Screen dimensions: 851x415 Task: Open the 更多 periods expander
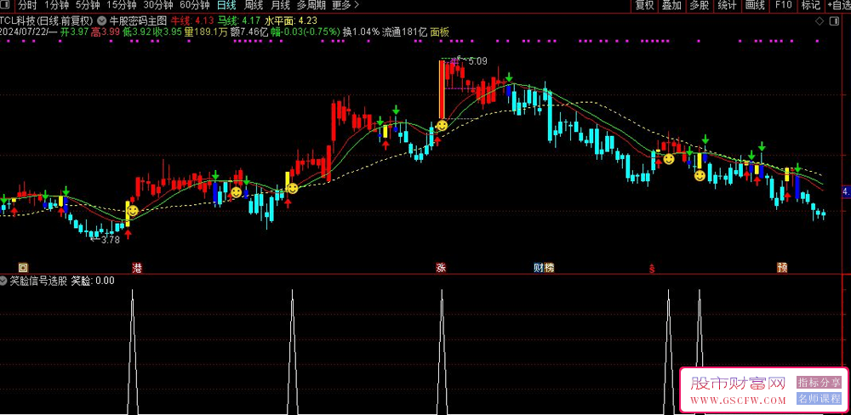point(343,5)
